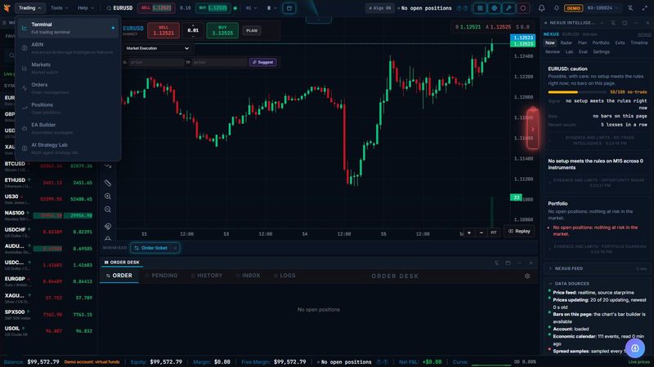
Task: Toggle the DEMO account badge
Action: [573, 8]
